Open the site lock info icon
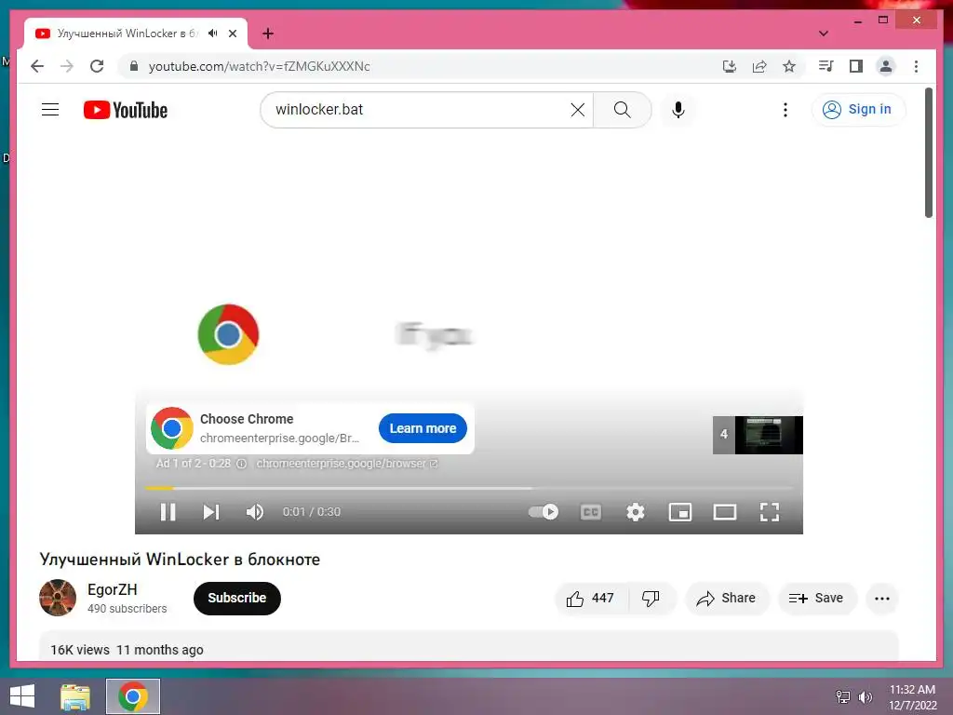Screen dimensions: 953x715 point(134,66)
